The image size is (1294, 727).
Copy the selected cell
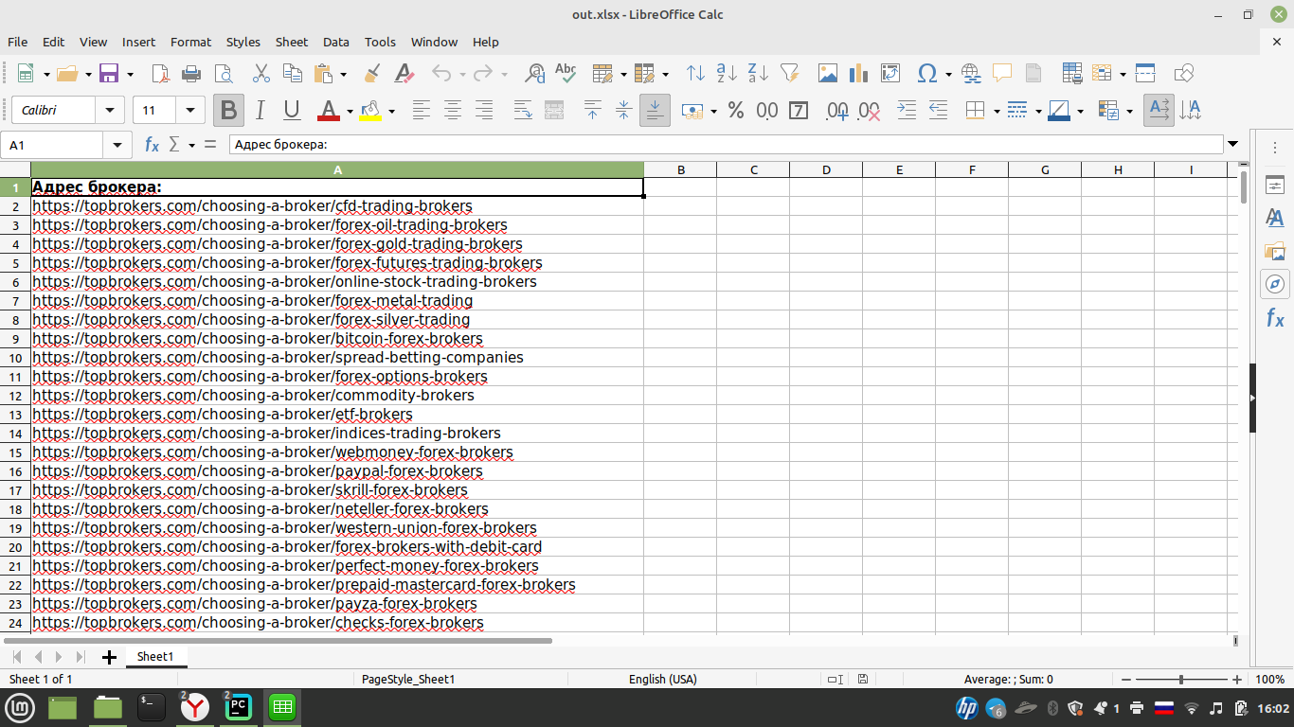click(293, 73)
